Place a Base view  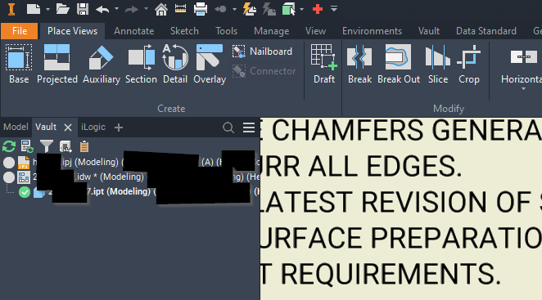(19, 65)
